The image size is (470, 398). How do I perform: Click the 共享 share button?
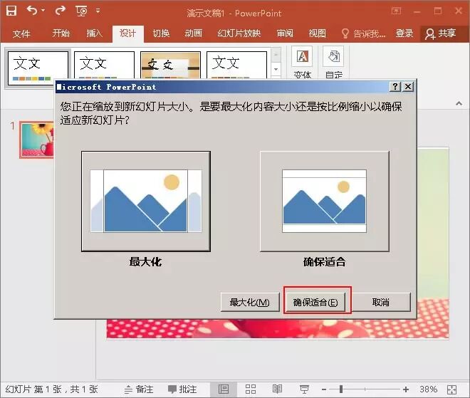[x=441, y=33]
